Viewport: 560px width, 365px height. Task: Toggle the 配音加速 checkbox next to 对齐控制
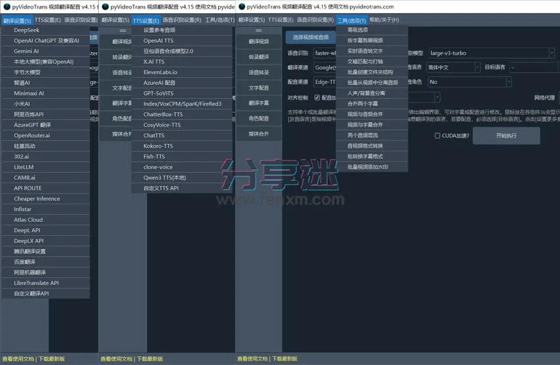(317, 98)
